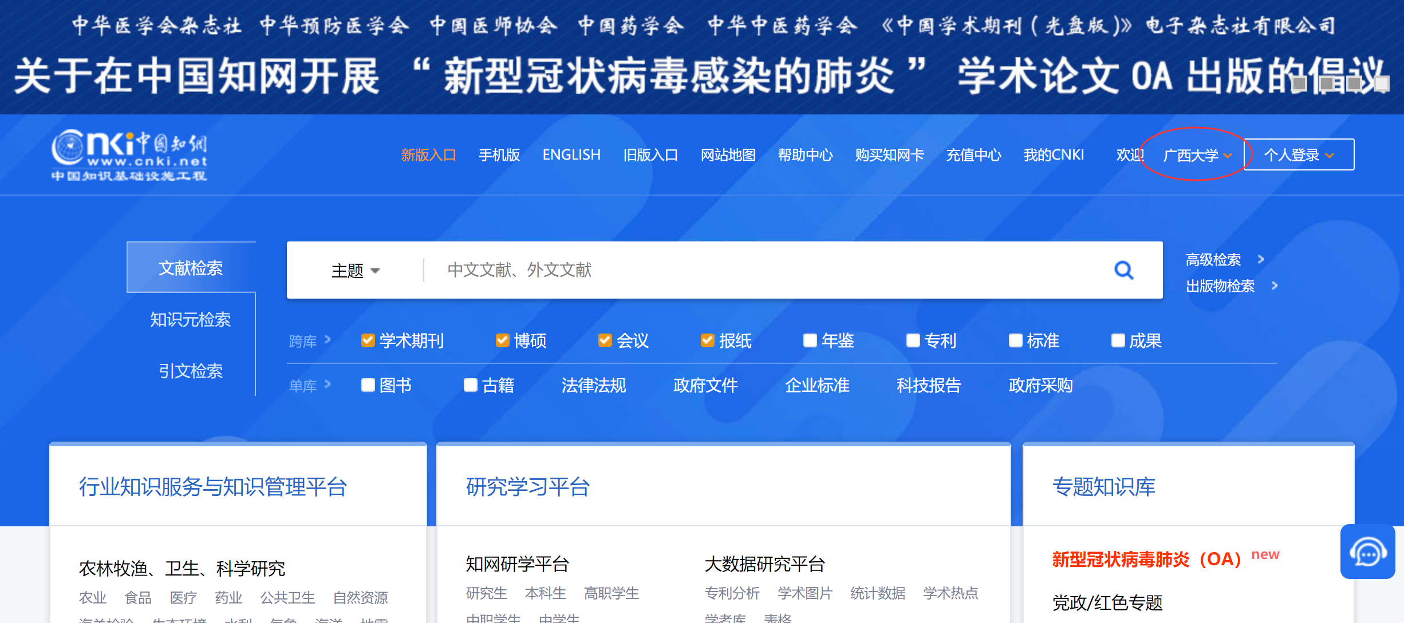
Task: Click 农业 industry link
Action: (93, 598)
